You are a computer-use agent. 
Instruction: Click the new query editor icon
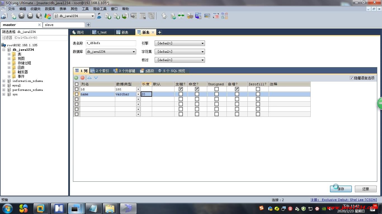point(13,16)
